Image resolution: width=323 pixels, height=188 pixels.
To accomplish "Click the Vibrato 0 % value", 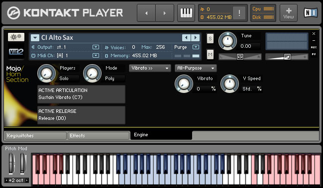I will coord(206,89).
